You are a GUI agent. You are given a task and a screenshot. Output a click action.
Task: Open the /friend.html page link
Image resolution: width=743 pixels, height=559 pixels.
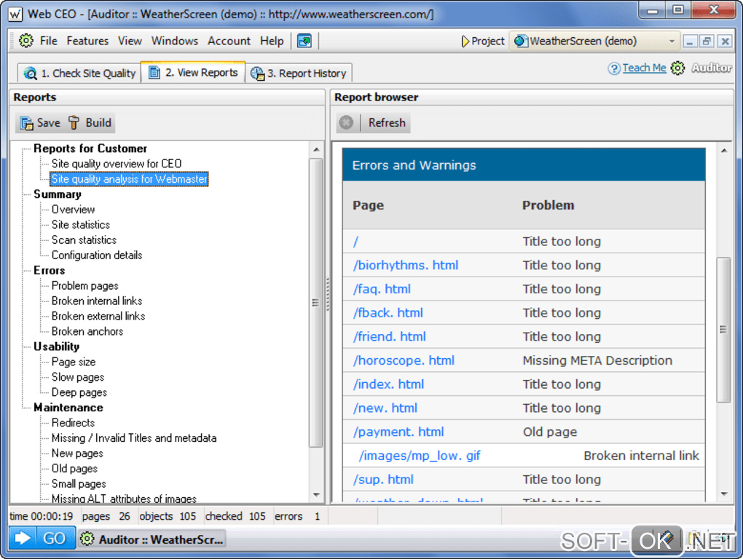click(x=390, y=336)
